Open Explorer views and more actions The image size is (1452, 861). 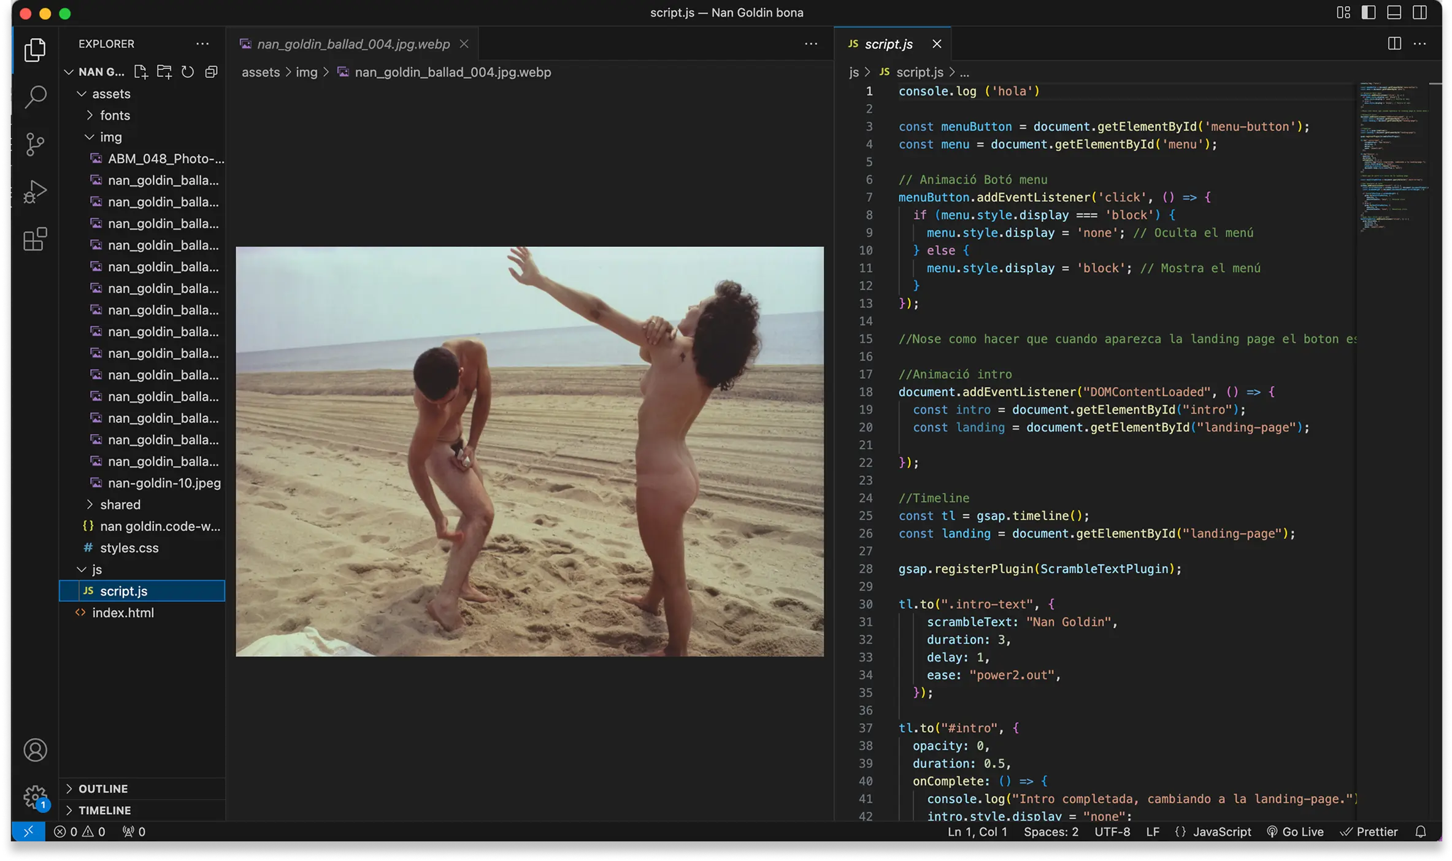(x=202, y=44)
